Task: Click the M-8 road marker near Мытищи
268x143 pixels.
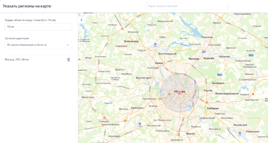Action: click(x=204, y=52)
